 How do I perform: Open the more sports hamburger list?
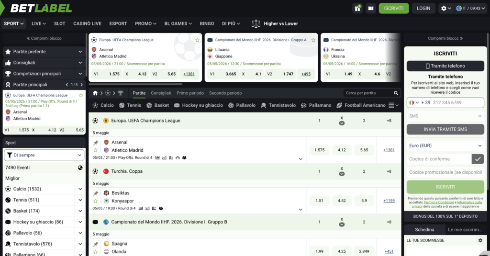(393, 105)
